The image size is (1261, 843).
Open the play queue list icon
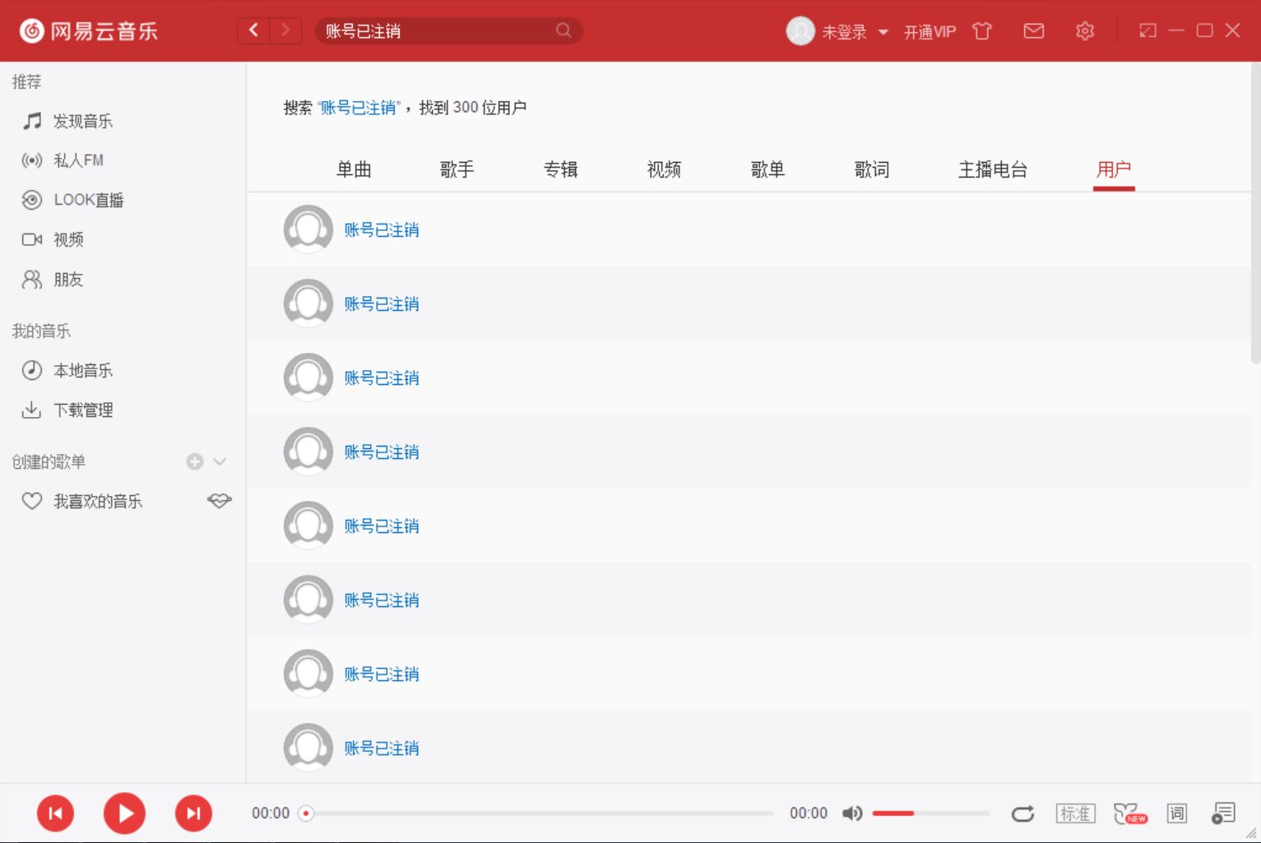click(x=1222, y=813)
